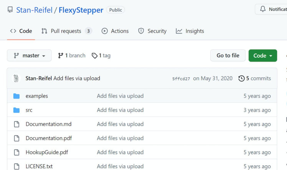Click the tag icon beside 1 tag

[94, 56]
